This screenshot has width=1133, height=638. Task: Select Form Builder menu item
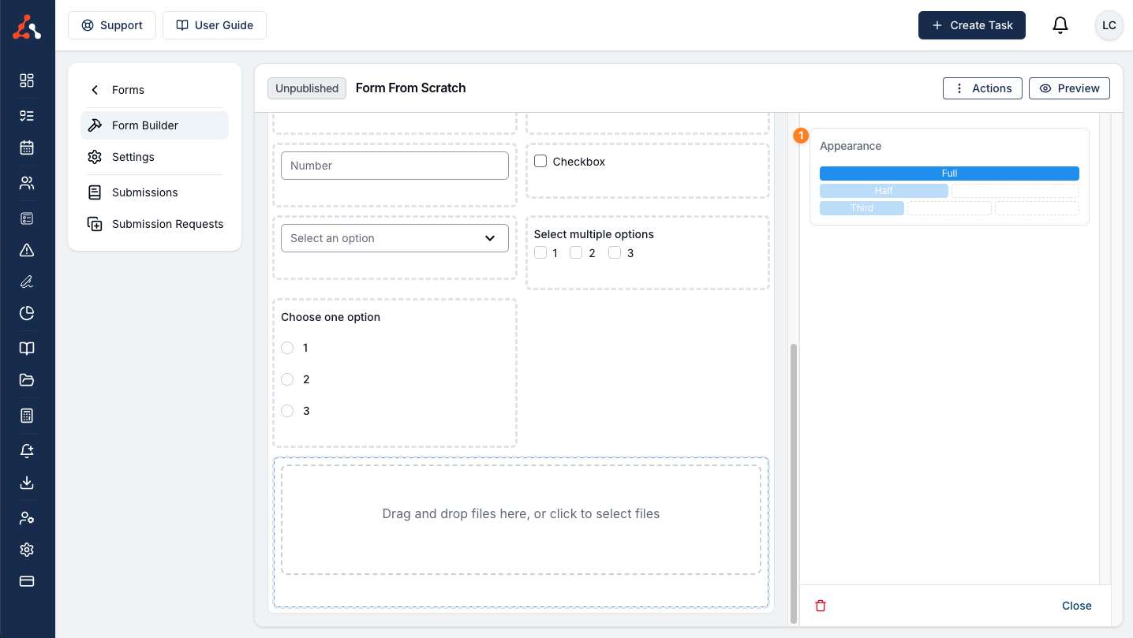point(155,125)
